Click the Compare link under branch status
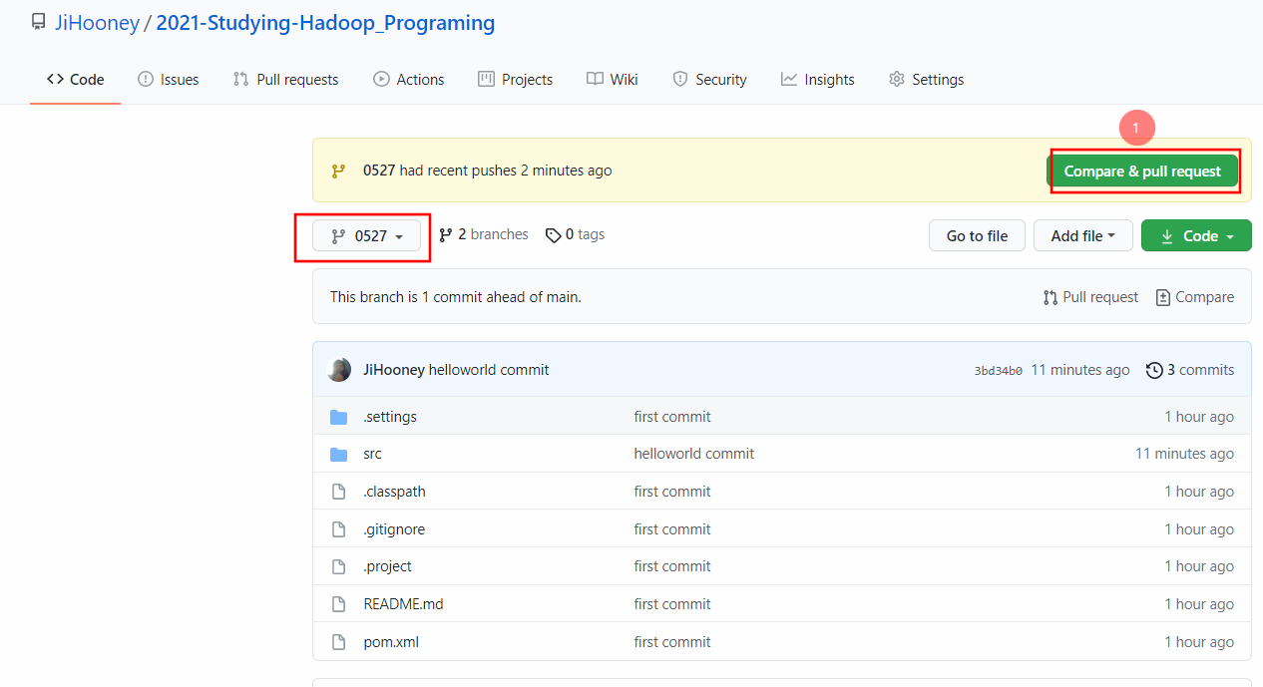This screenshot has height=687, width=1263. point(1194,297)
